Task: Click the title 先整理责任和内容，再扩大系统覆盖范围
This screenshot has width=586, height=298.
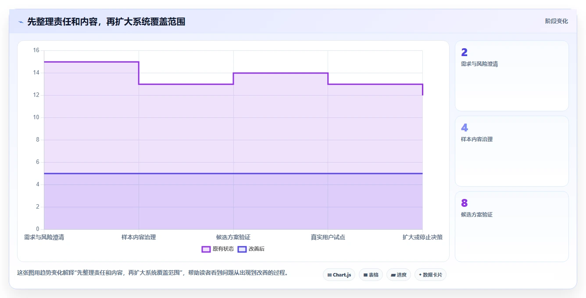Action: point(106,21)
